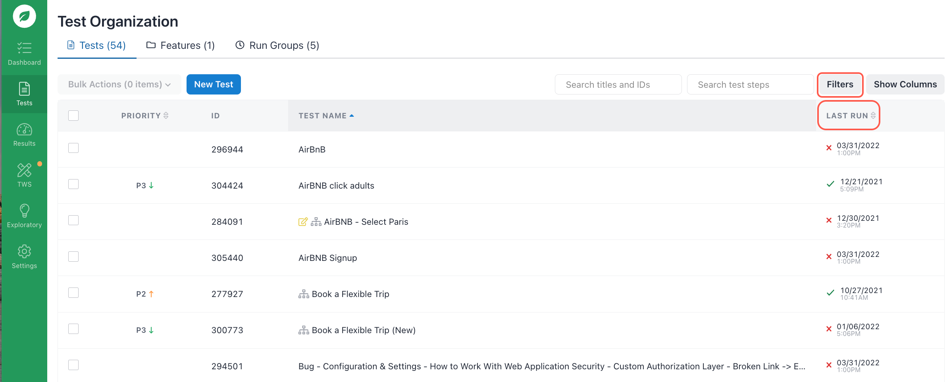Open the Results gauge icon
This screenshot has width=951, height=382.
point(24,130)
